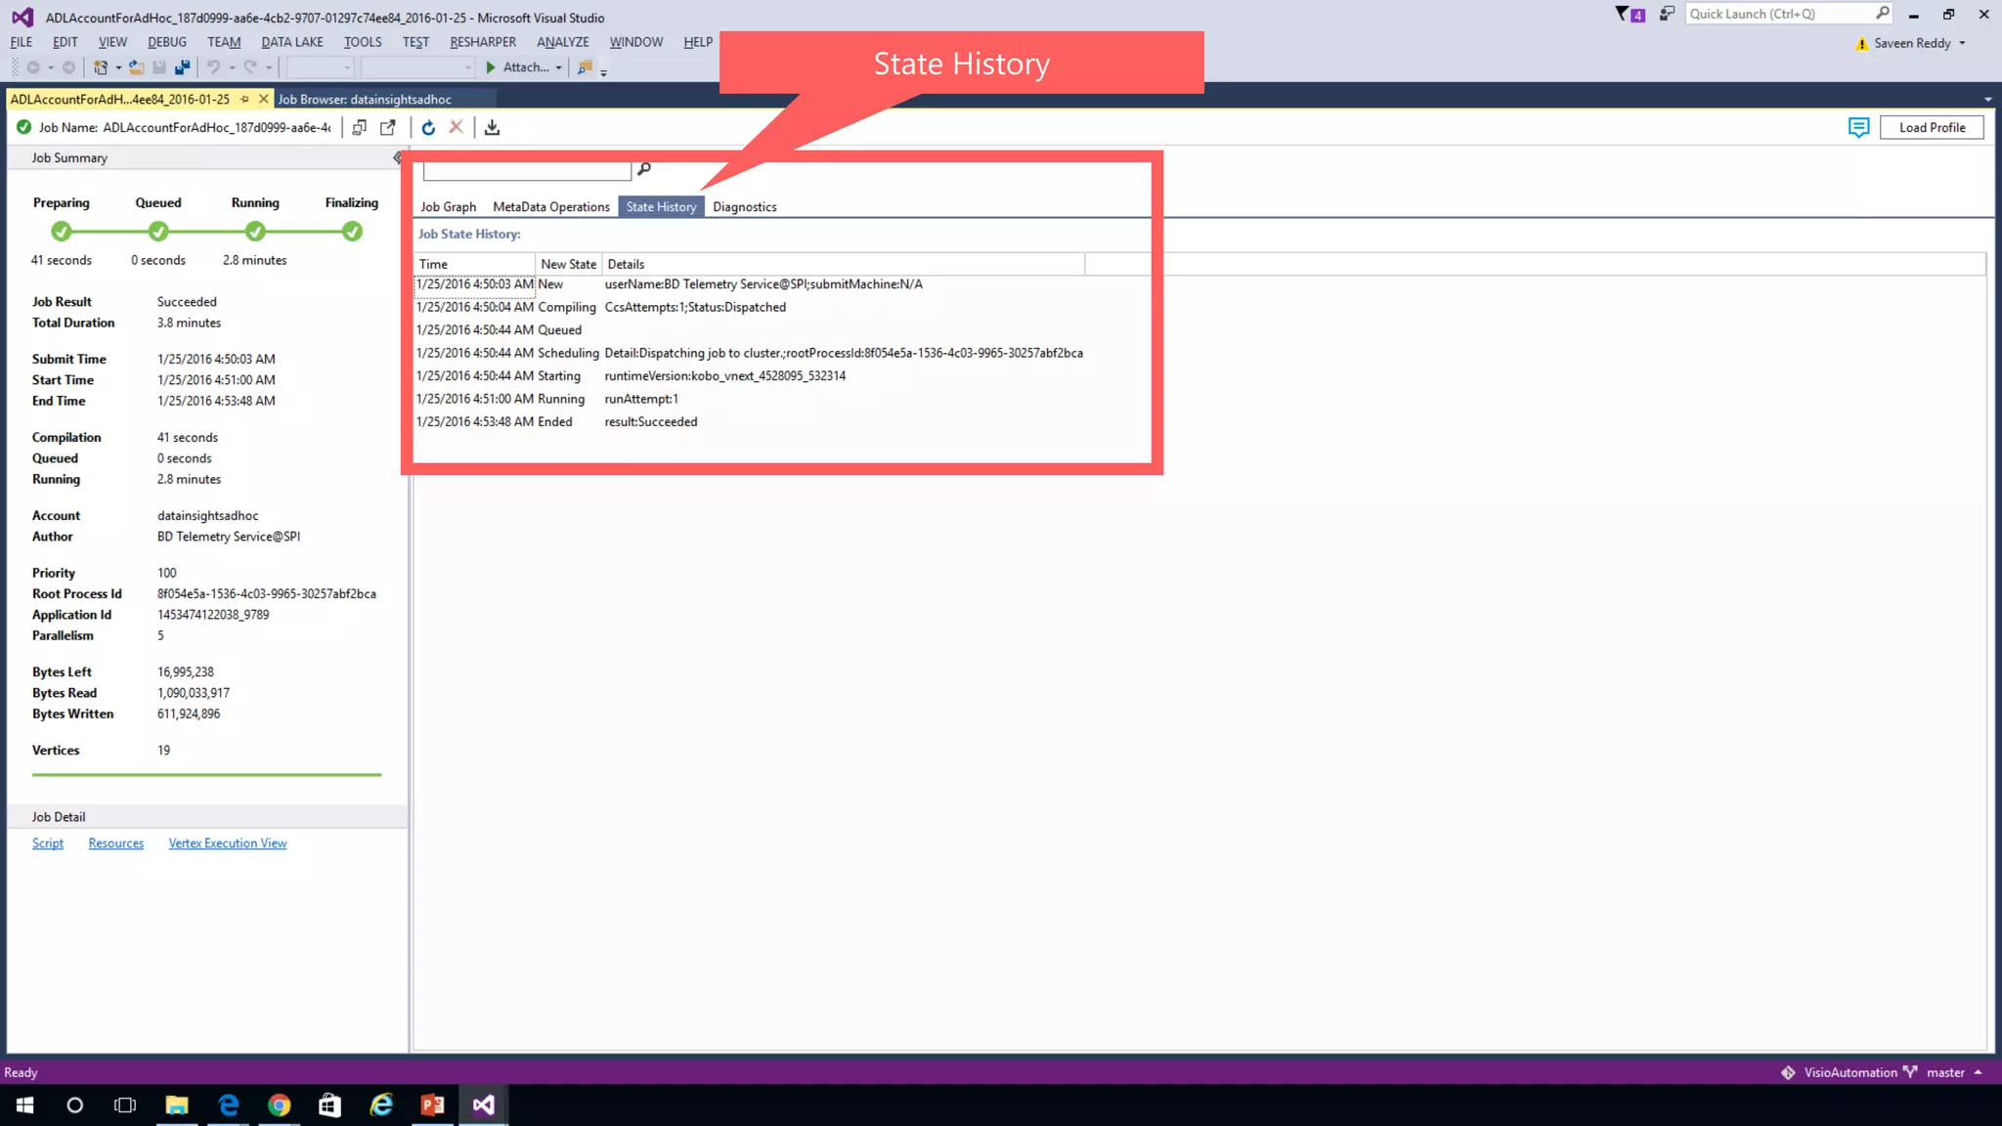Expand the master branch selector in status bar
The image size is (2002, 1126).
(1979, 1072)
